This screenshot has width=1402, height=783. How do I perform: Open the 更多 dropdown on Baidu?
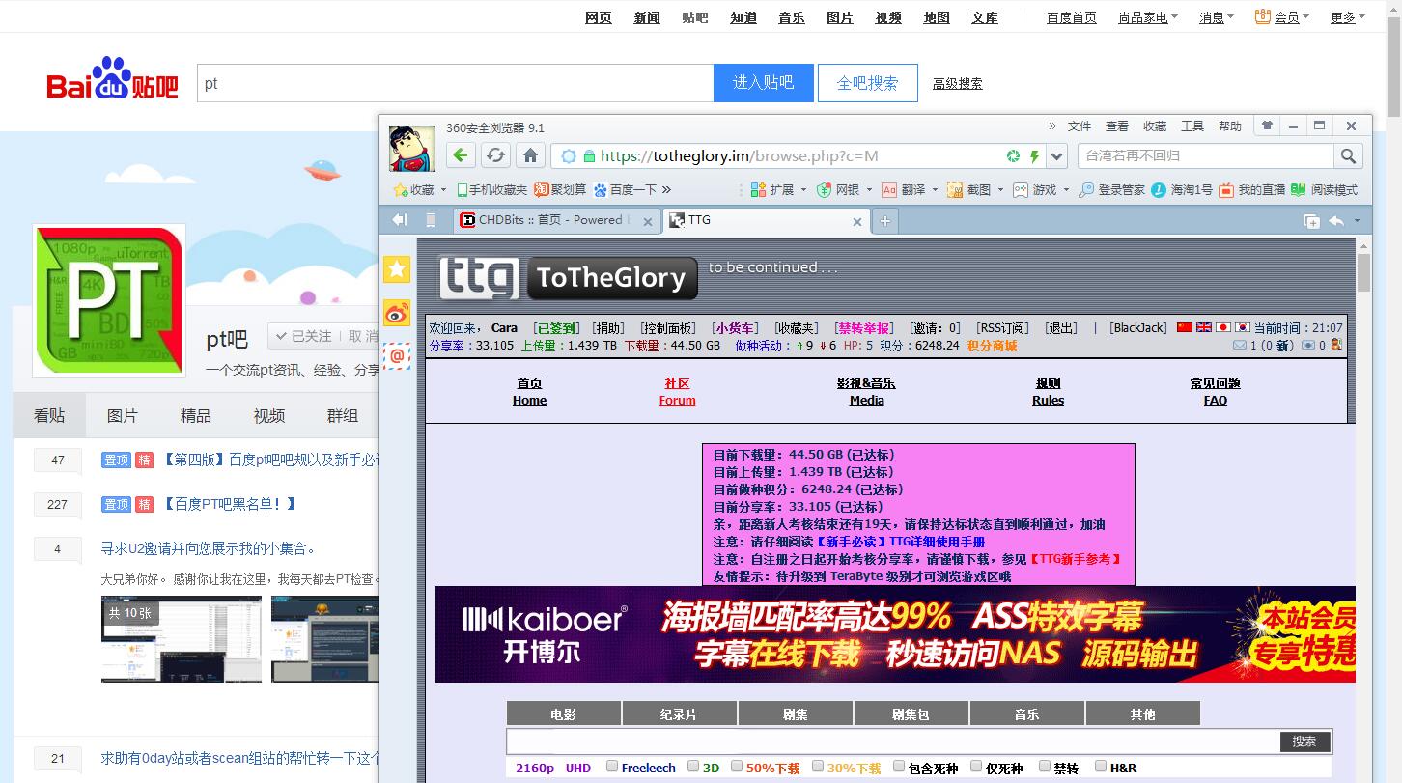coord(1347,17)
